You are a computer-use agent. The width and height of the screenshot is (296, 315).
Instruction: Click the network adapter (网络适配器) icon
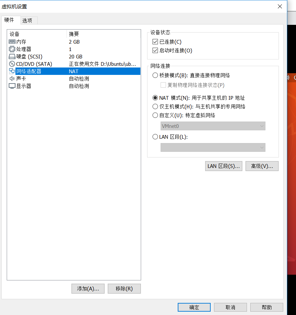12,71
